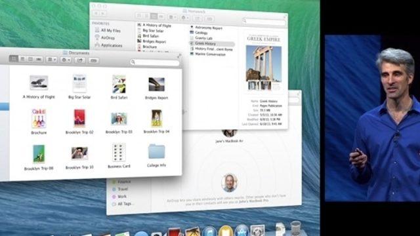The height and width of the screenshot is (236, 420).
Task: Select Brooklyn Trip 02 file icon
Action: point(79,118)
